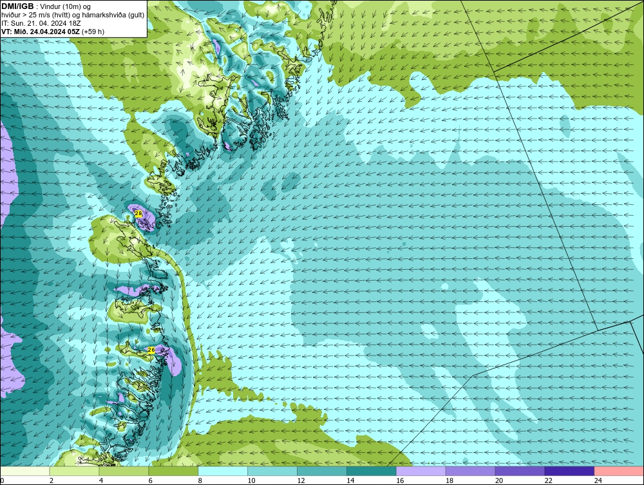Click the 8-10 m/s light cyan swatch
The width and height of the screenshot is (644, 485).
(223, 471)
